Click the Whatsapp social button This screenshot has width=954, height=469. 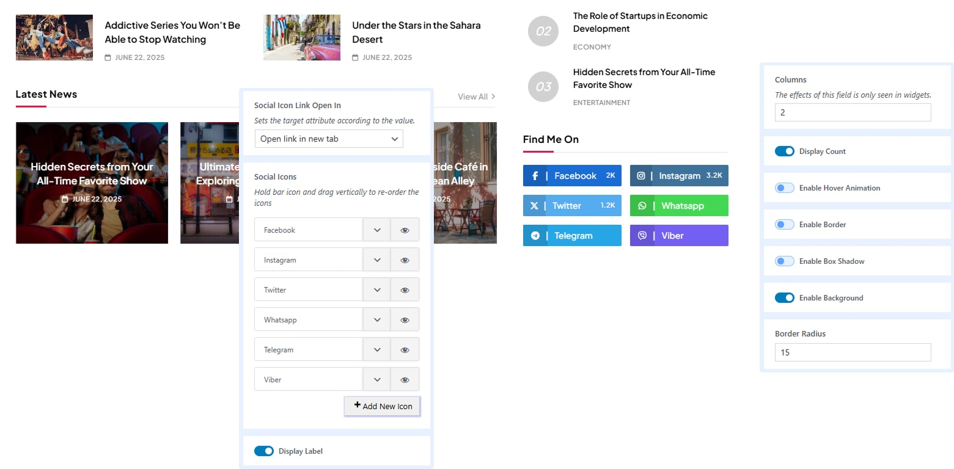pos(678,206)
